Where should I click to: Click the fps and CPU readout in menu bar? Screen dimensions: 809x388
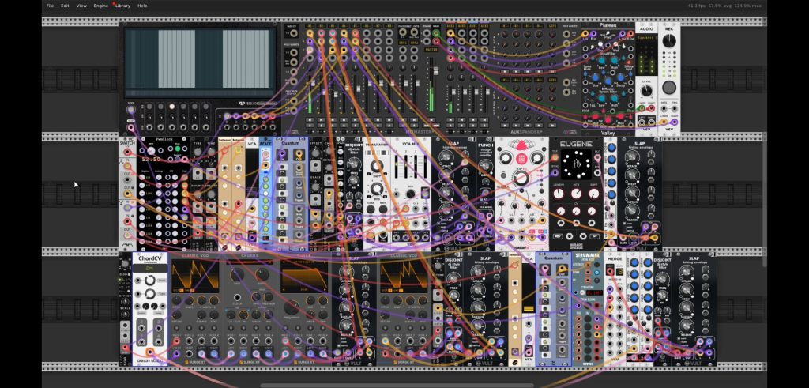click(724, 6)
